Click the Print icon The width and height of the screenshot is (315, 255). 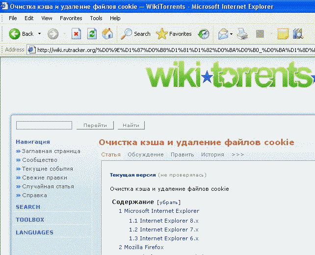pyautogui.click(x=242, y=34)
